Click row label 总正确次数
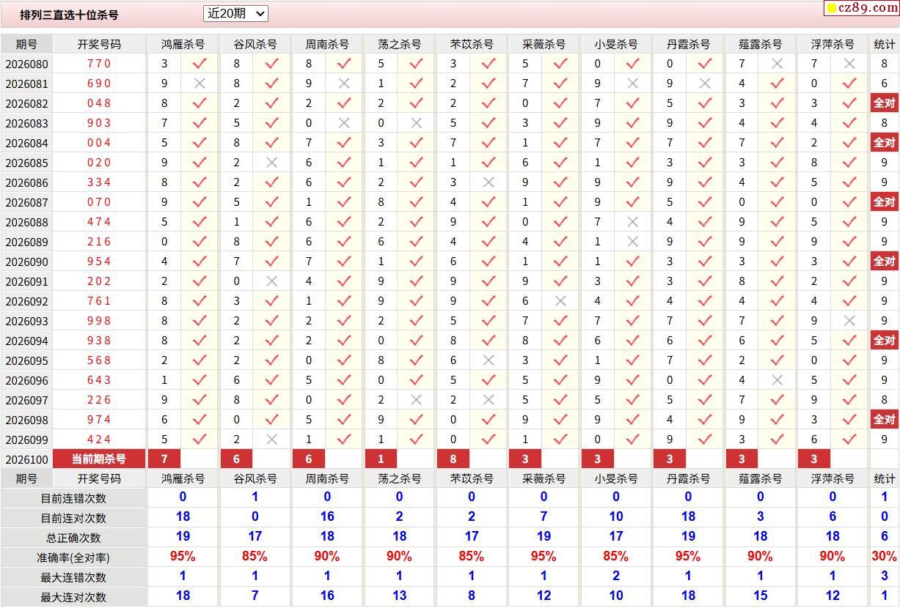Viewport: 900px width, 608px height. (x=73, y=538)
